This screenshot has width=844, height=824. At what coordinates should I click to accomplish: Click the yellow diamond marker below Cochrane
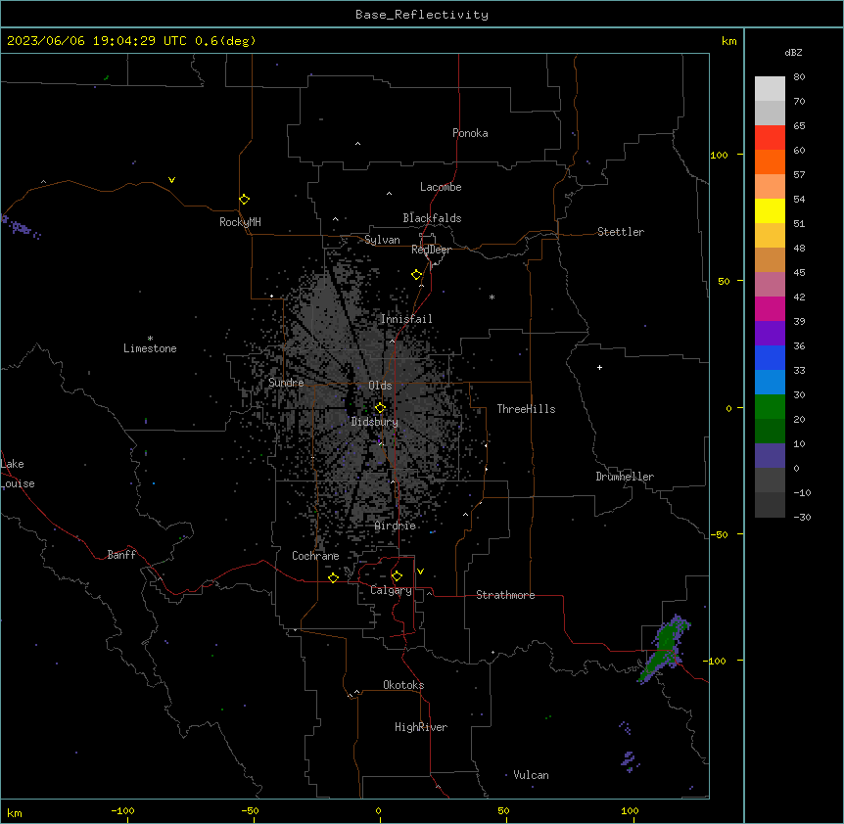[334, 577]
